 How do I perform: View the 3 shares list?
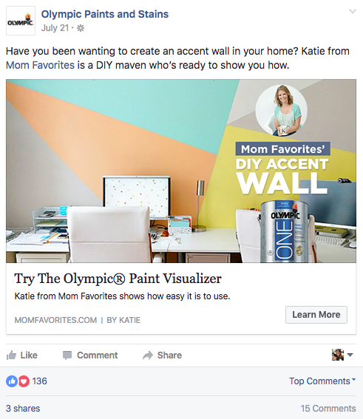tap(23, 409)
